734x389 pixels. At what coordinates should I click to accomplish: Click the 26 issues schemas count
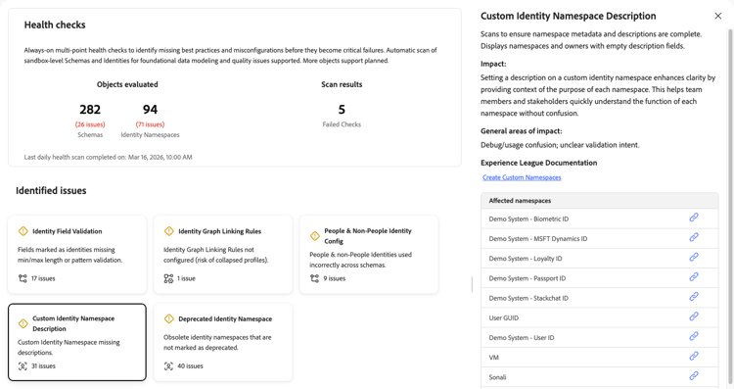[90, 124]
